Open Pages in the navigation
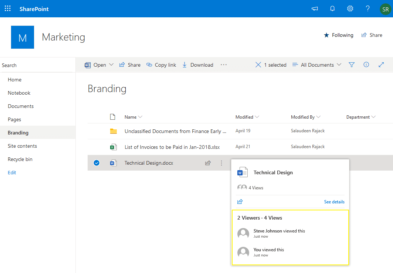 click(14, 119)
